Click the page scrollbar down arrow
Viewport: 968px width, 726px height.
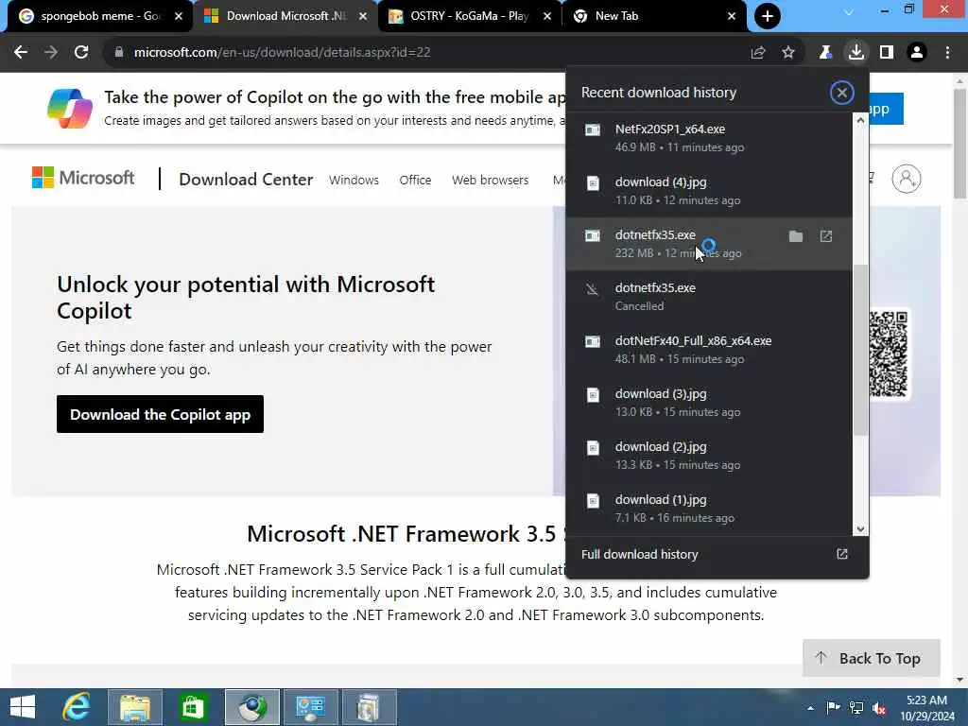959,680
